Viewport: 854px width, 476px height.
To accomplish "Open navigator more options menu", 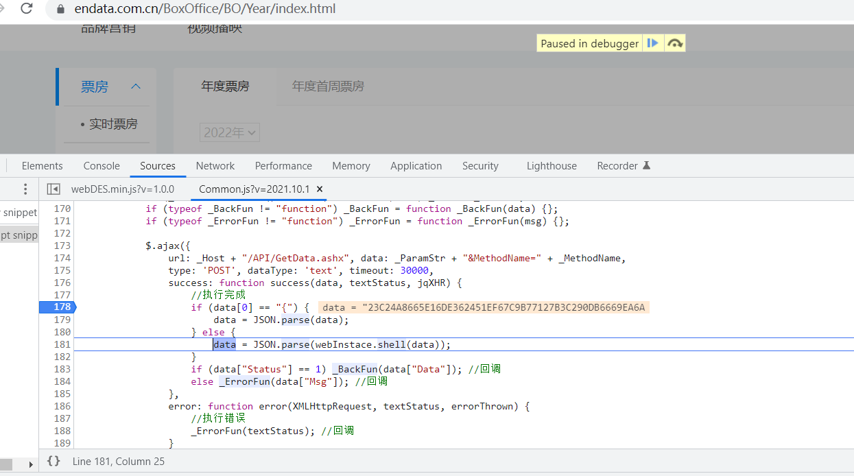I will coord(25,189).
